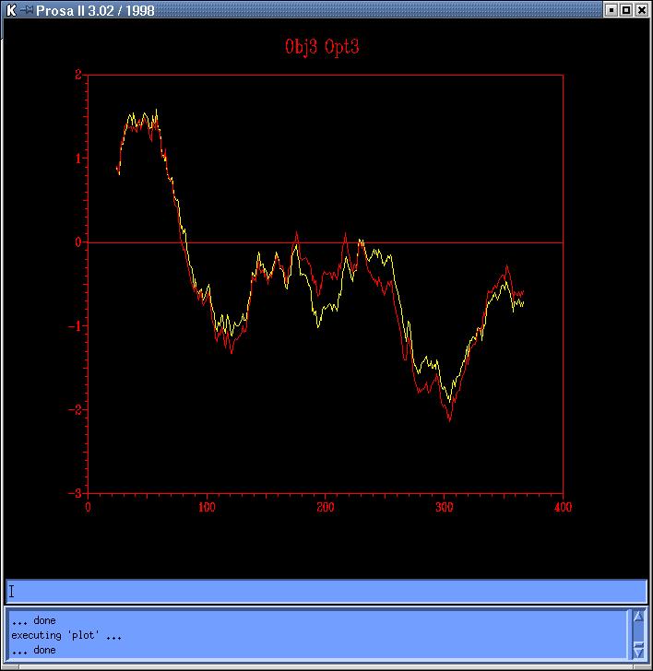The width and height of the screenshot is (653, 671).
Task: Close the Prosa II window
Action: [642, 10]
